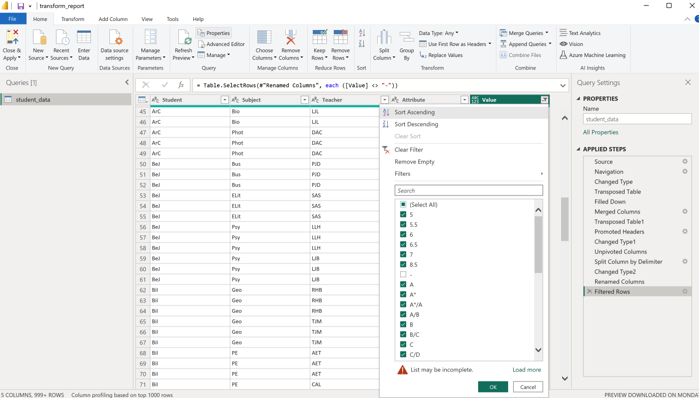Click the Remove Rows icon
The image size is (699, 398).
(x=341, y=37)
